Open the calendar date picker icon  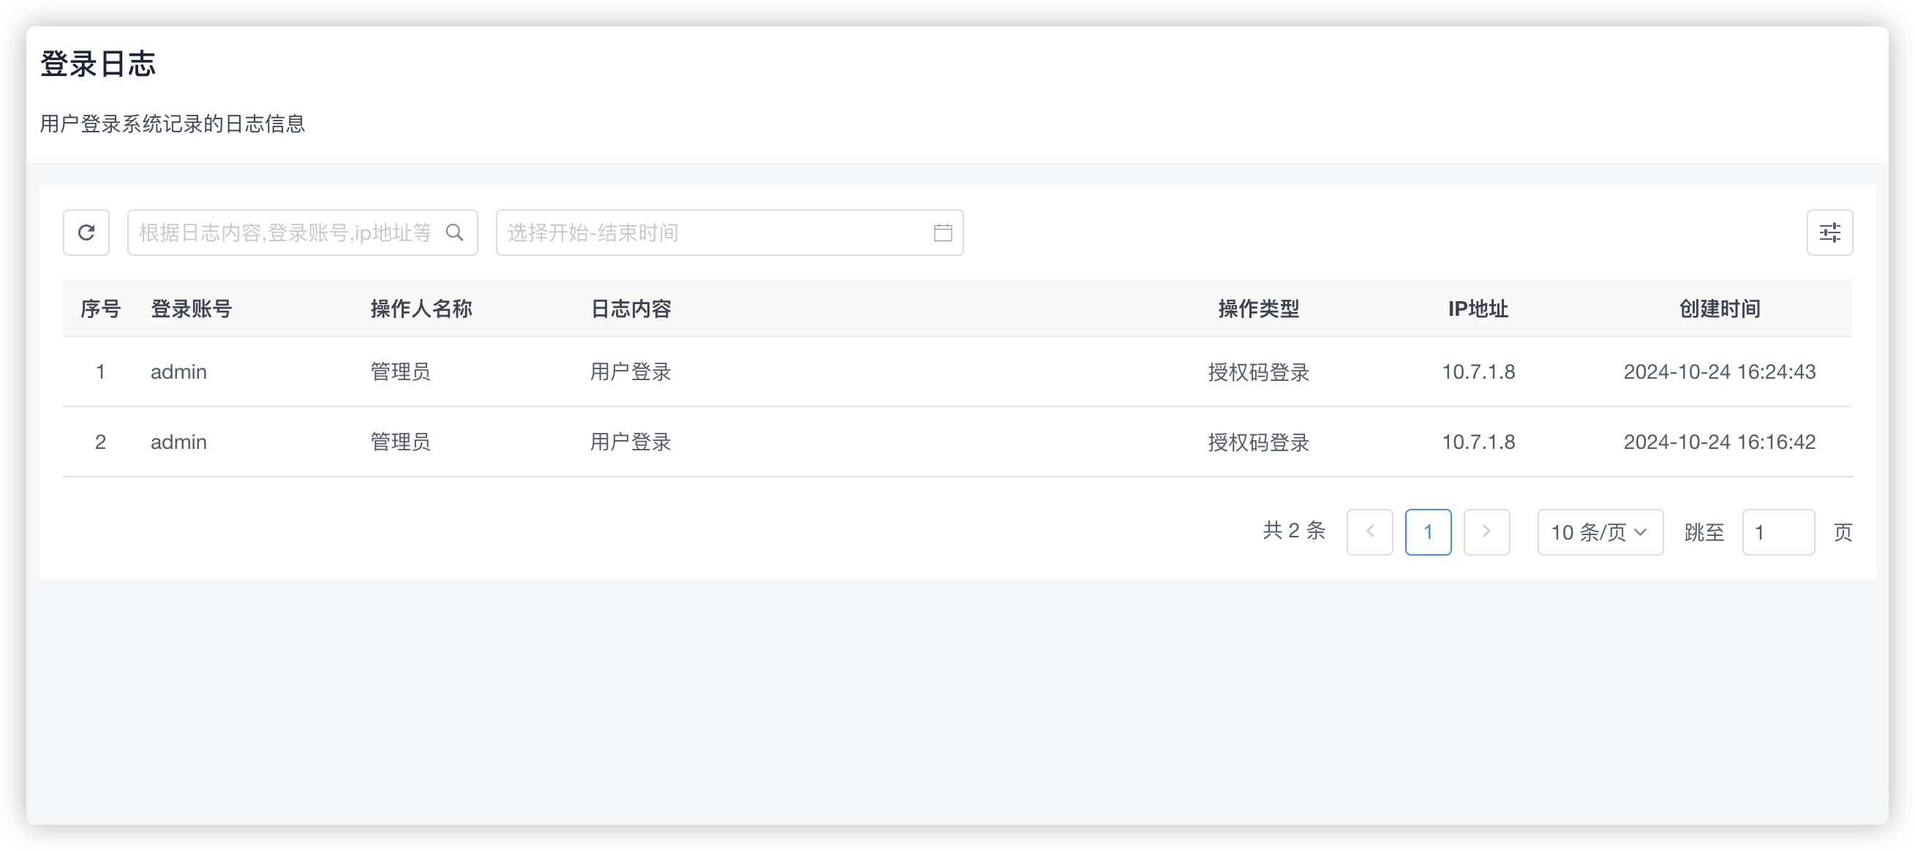tap(943, 232)
